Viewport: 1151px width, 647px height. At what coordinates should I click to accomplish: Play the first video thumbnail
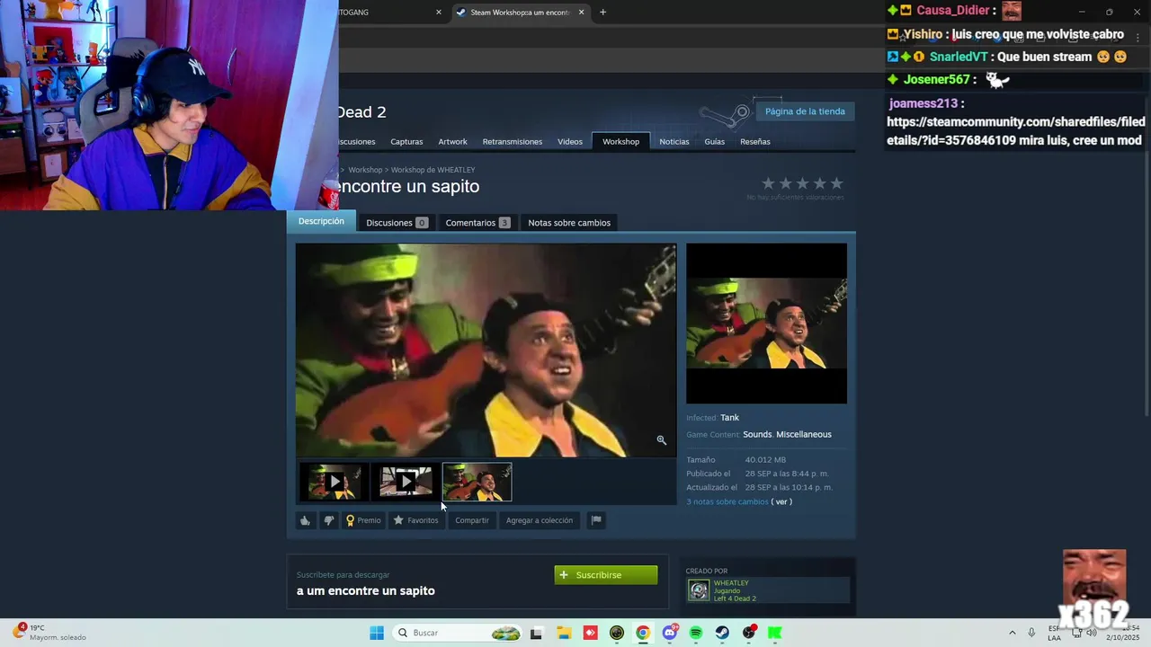click(334, 482)
